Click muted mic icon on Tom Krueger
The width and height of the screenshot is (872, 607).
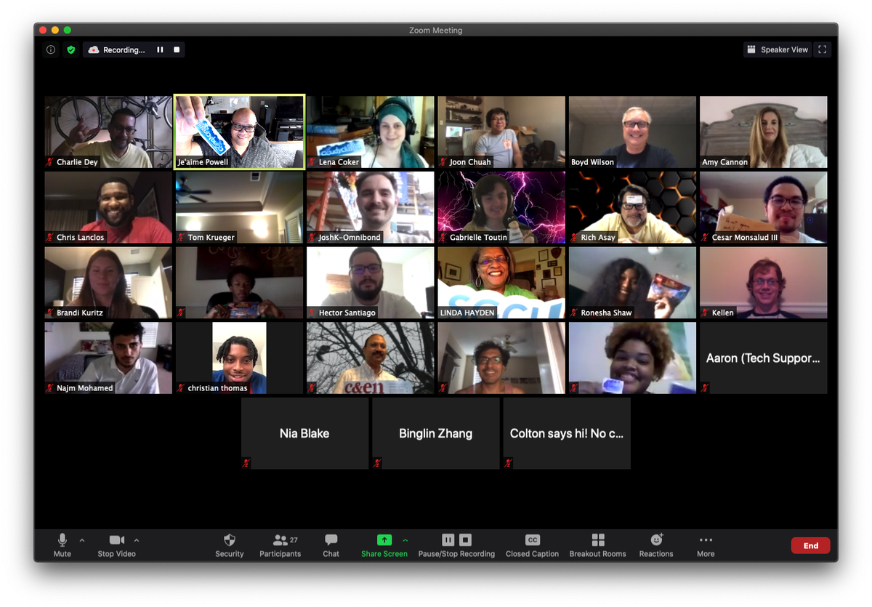(181, 238)
